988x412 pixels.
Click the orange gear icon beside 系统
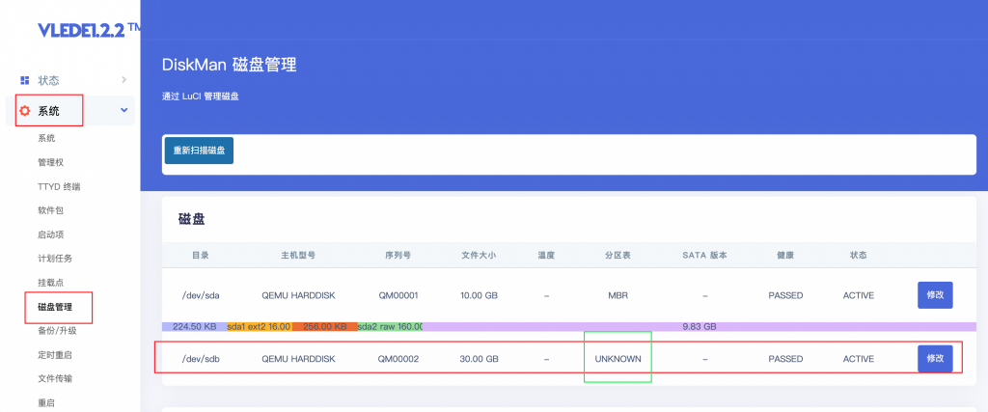pyautogui.click(x=24, y=111)
